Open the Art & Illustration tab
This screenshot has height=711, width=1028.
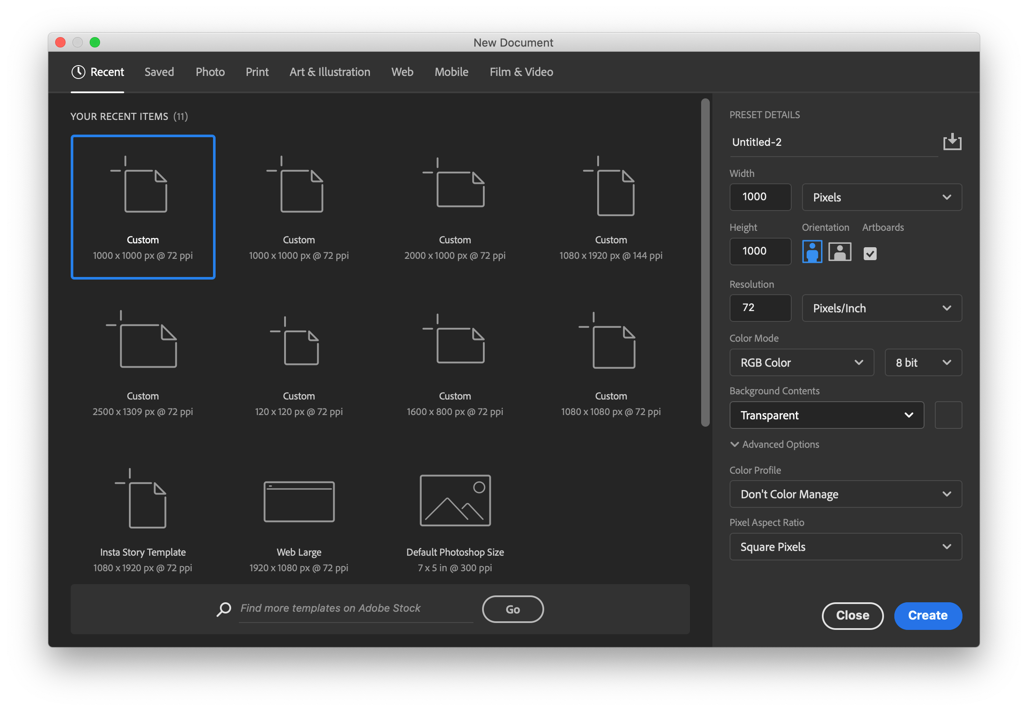329,72
